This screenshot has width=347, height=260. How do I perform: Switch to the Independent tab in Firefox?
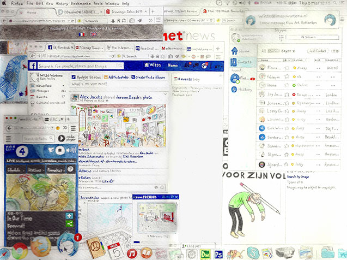point(119,48)
